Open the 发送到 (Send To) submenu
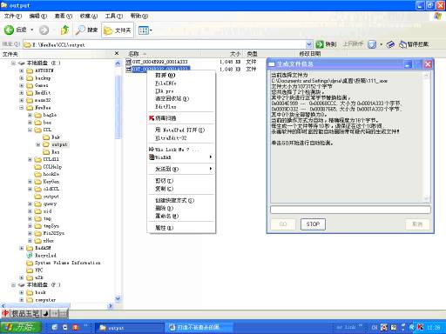The height and width of the screenshot is (334, 446). 181,169
